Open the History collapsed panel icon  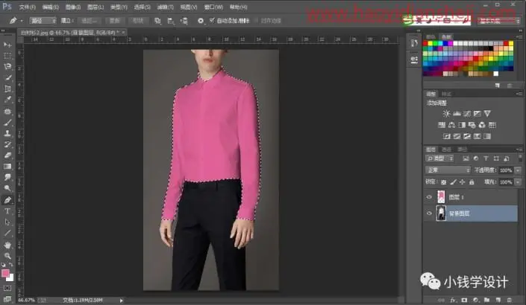414,43
